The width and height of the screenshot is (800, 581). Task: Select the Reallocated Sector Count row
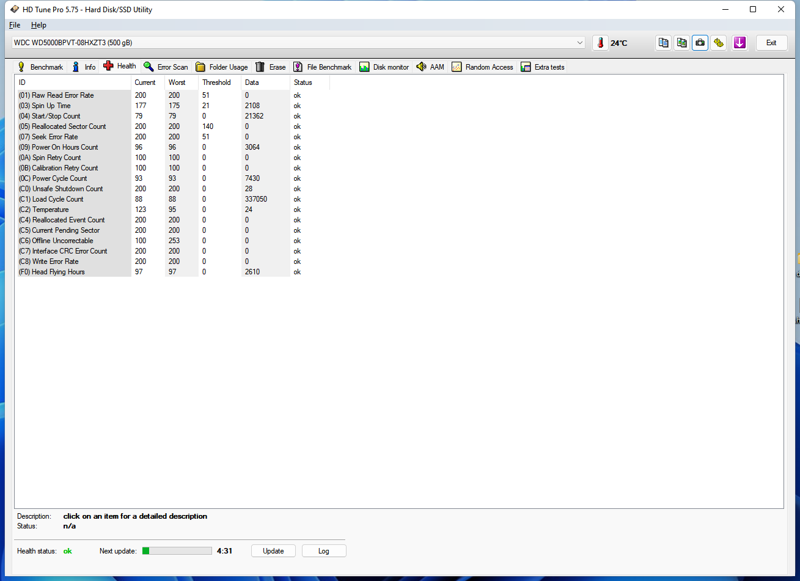(x=68, y=126)
